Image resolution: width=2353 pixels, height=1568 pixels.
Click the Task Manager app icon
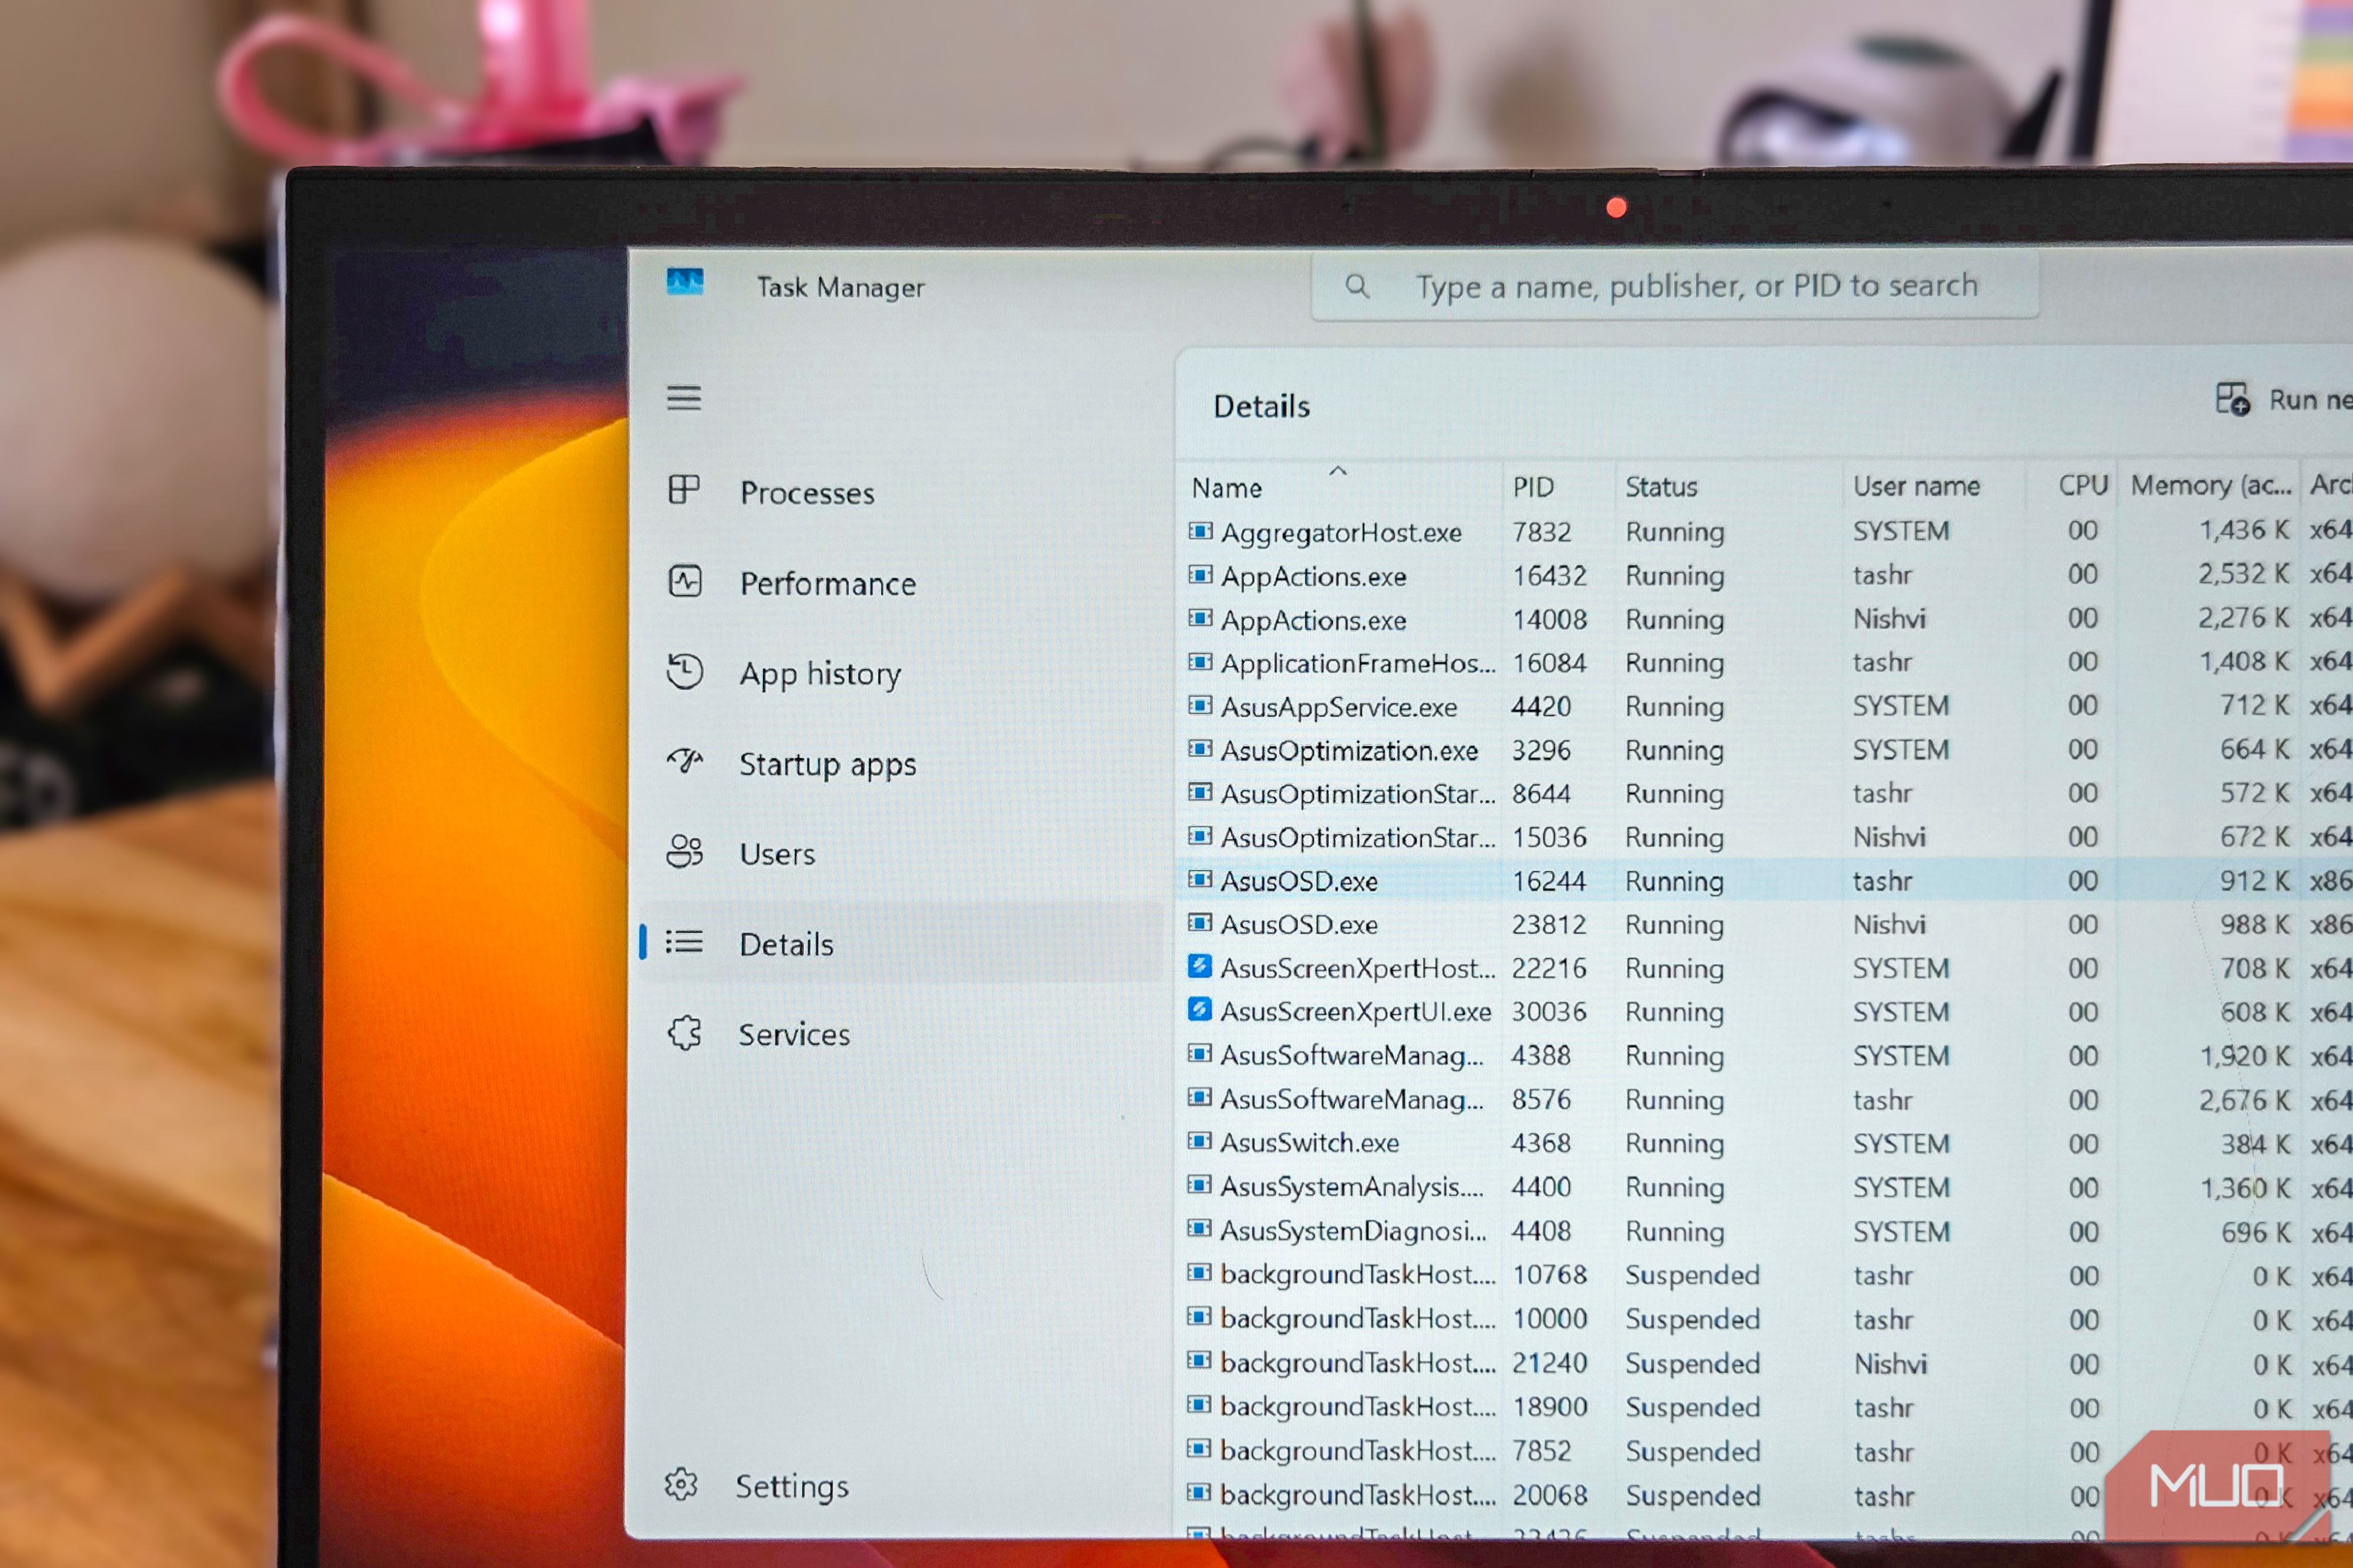[x=685, y=283]
